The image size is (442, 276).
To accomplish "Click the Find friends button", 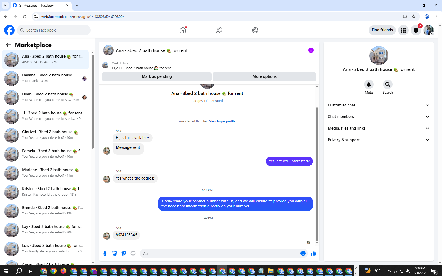I will click(382, 30).
